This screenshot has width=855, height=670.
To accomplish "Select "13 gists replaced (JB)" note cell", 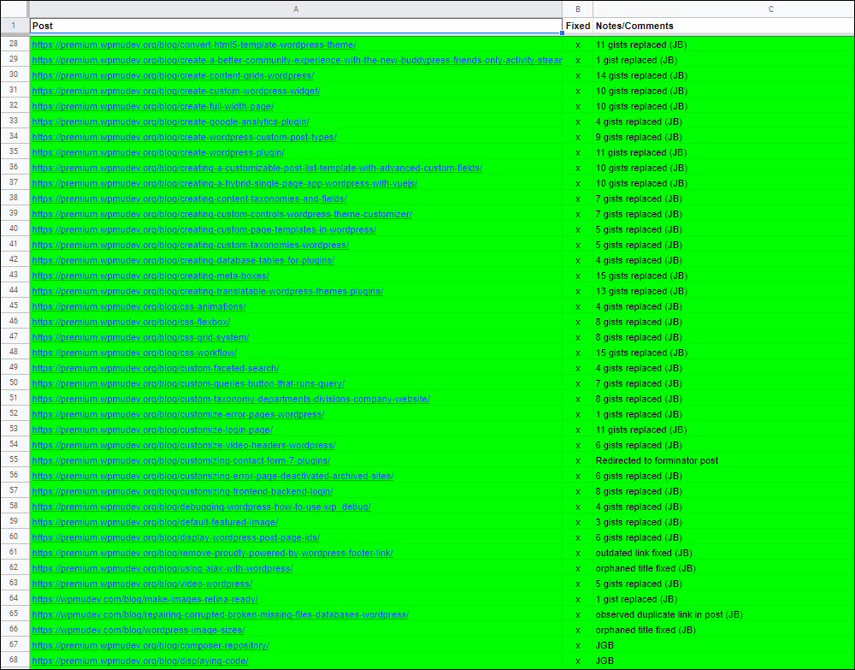I will (x=723, y=291).
